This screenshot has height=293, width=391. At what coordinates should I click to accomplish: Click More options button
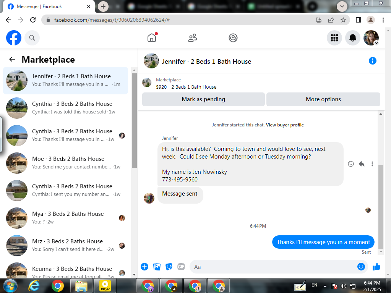[323, 99]
